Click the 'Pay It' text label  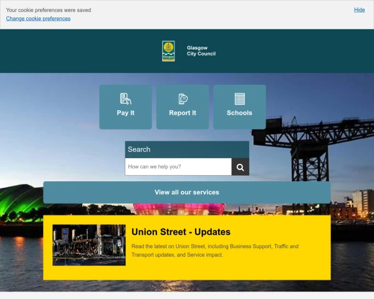[x=125, y=113]
